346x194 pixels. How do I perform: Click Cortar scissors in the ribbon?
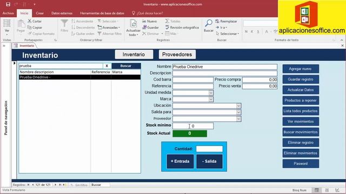[x=35, y=21]
